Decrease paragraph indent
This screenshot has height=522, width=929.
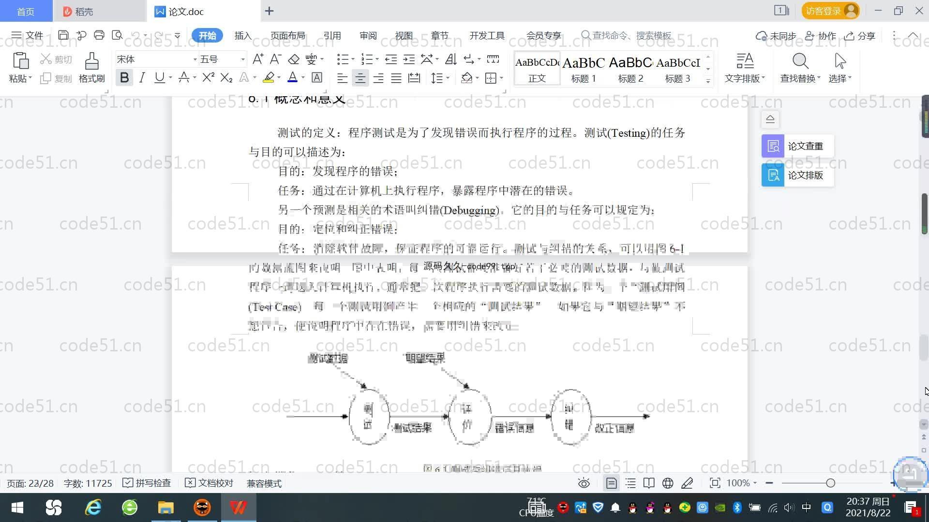tap(391, 59)
